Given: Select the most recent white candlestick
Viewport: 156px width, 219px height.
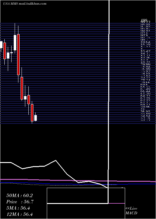Looking at the screenshot, I should [36, 118].
